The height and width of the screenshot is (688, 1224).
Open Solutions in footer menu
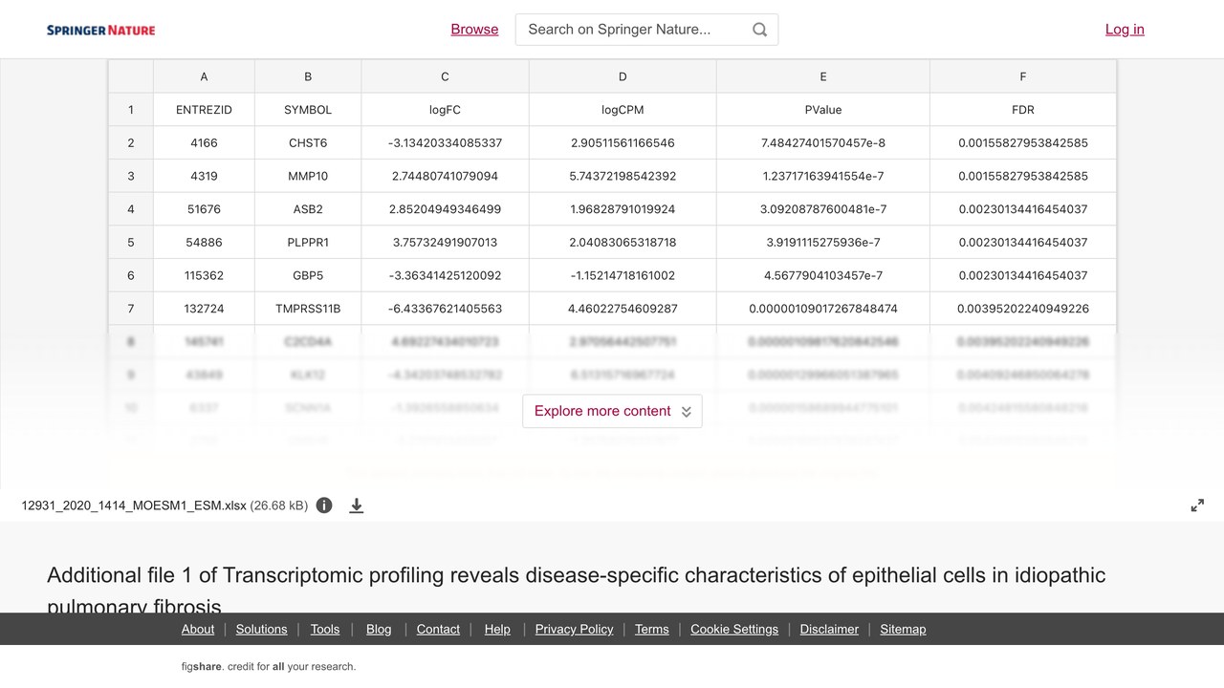click(x=261, y=629)
